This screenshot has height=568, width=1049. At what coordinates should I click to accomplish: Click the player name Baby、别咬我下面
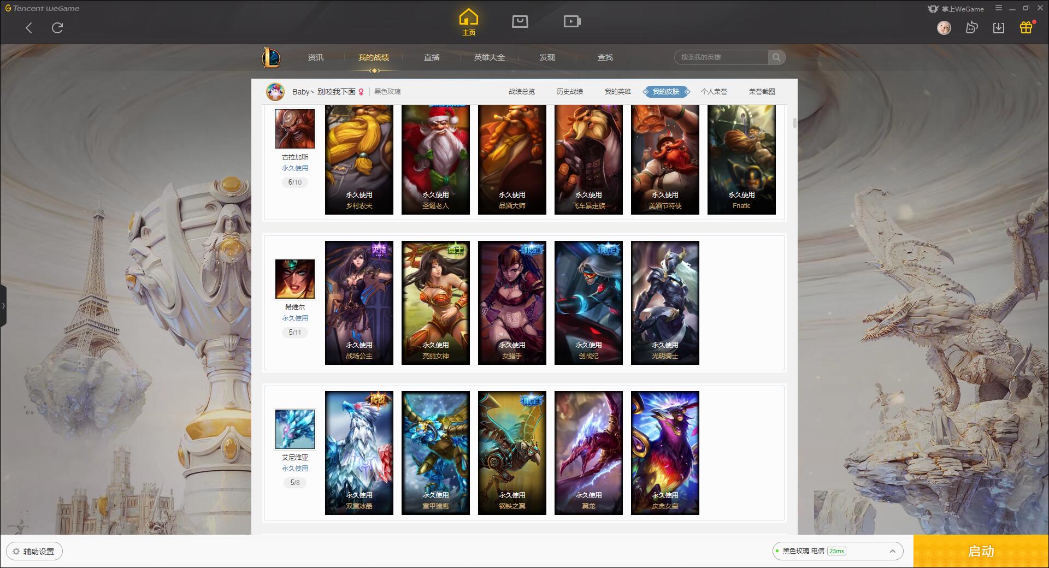pyautogui.click(x=324, y=92)
